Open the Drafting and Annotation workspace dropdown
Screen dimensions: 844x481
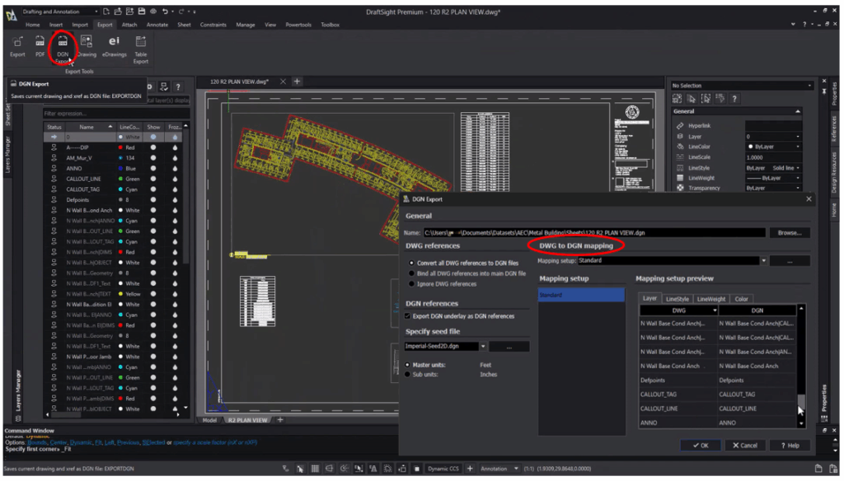(x=96, y=12)
